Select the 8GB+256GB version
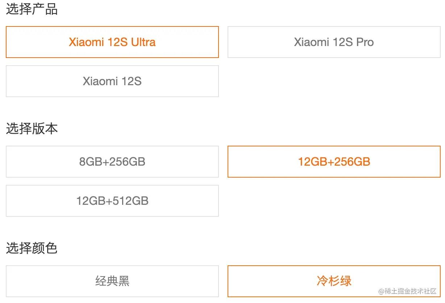Viewport: 445px width, 303px height. (x=112, y=162)
